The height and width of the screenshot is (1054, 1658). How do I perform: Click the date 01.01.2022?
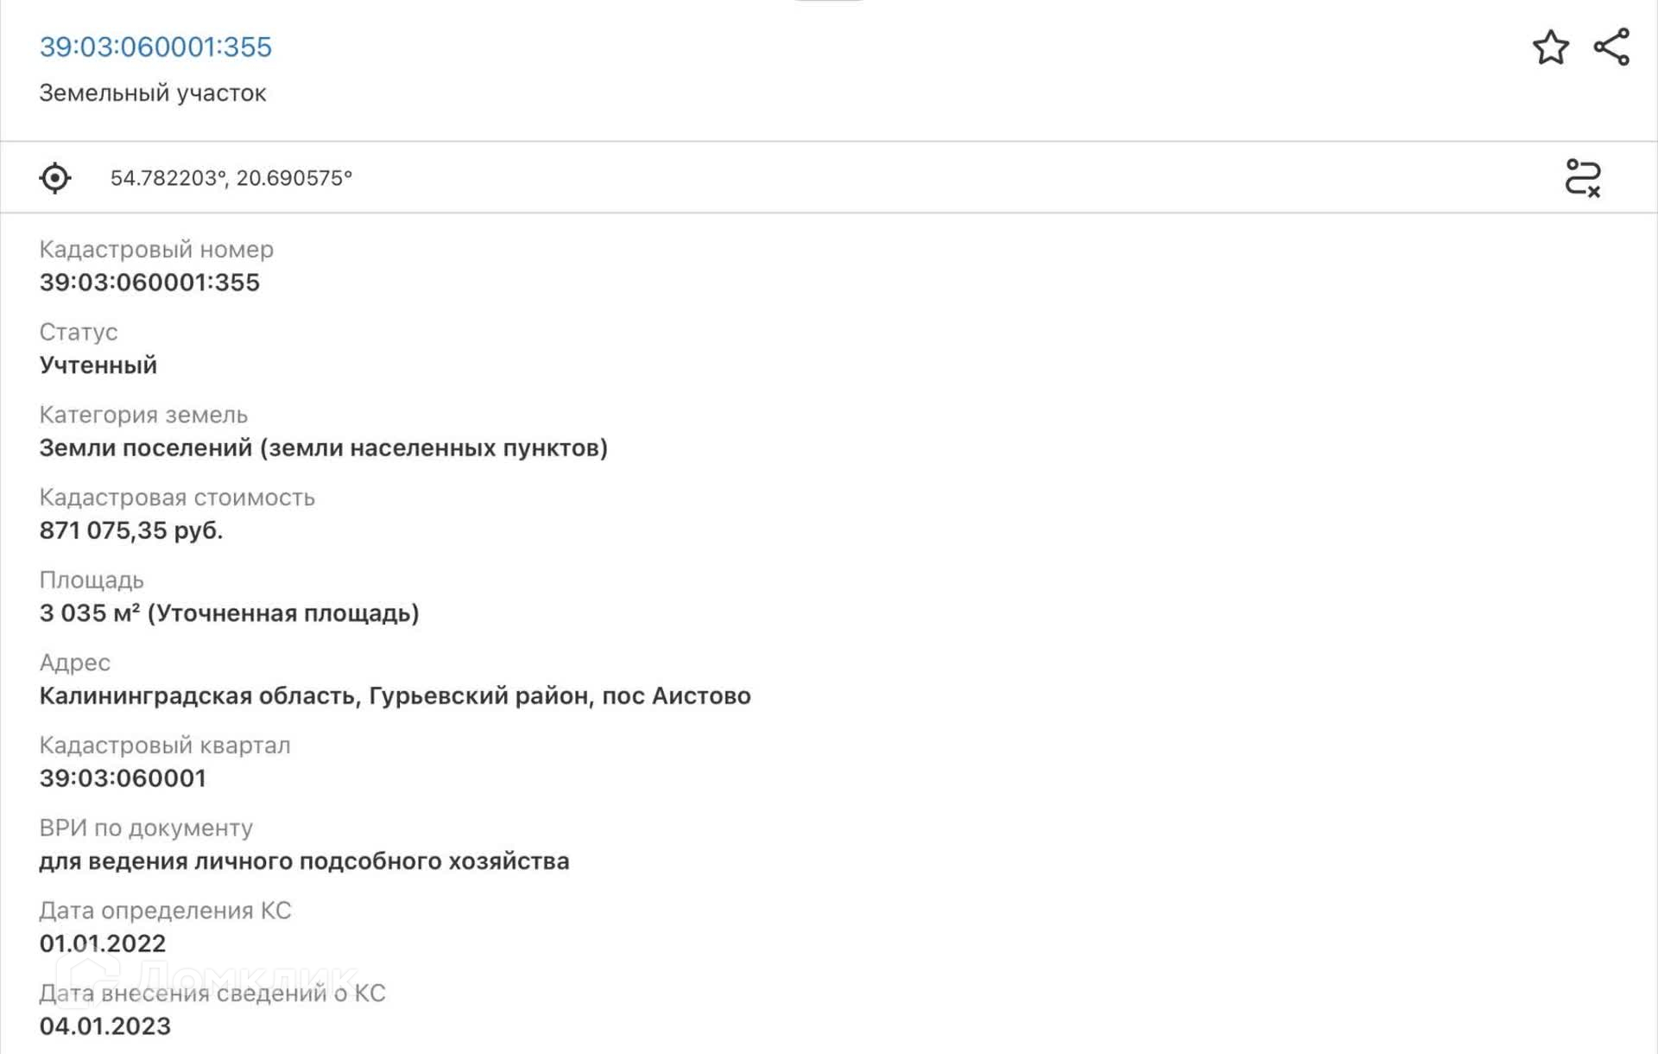coord(103,943)
